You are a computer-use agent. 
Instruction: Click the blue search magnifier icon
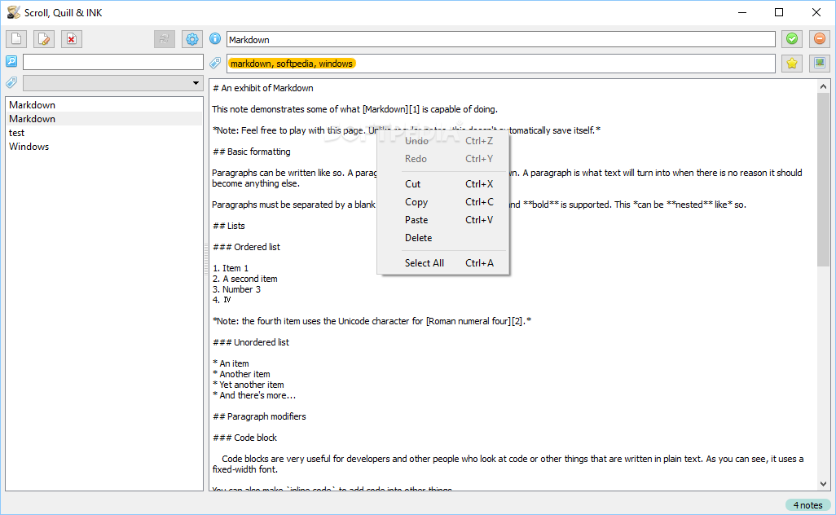11,61
